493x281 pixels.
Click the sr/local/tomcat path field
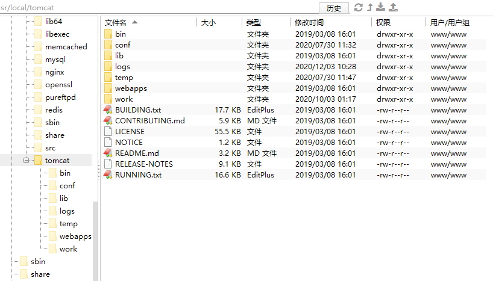[x=159, y=8]
